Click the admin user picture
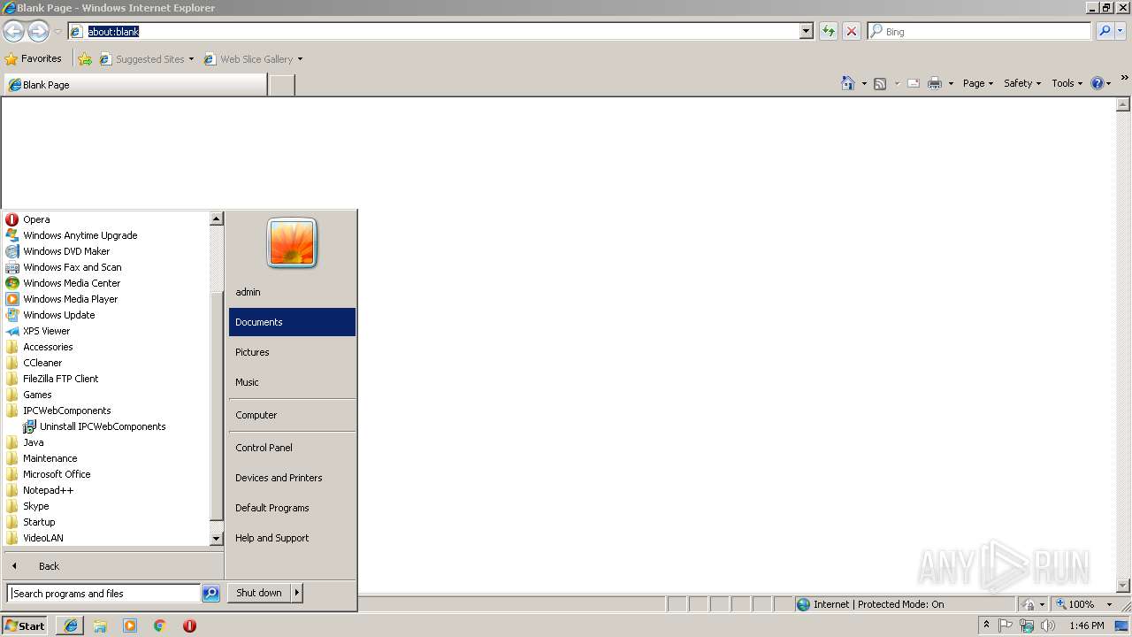This screenshot has width=1132, height=637. 292,243
